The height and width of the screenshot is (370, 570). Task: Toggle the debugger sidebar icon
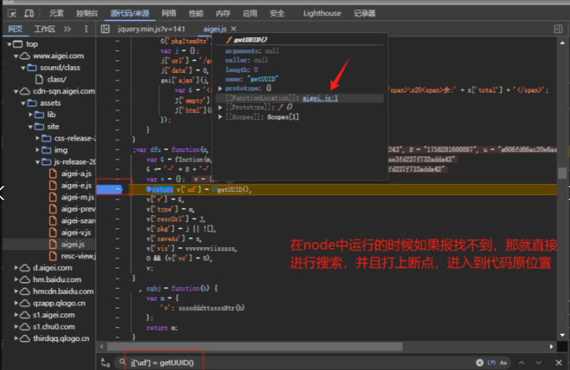(558, 29)
